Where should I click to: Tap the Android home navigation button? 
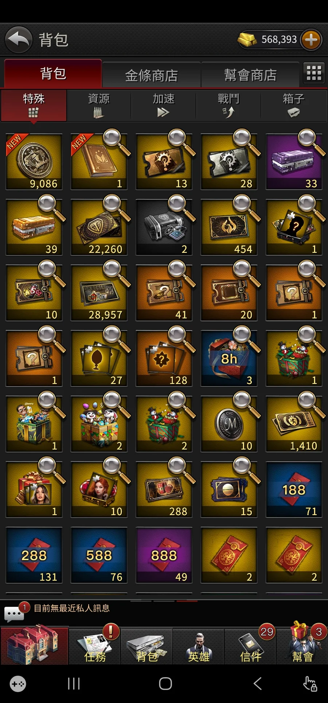click(x=165, y=684)
